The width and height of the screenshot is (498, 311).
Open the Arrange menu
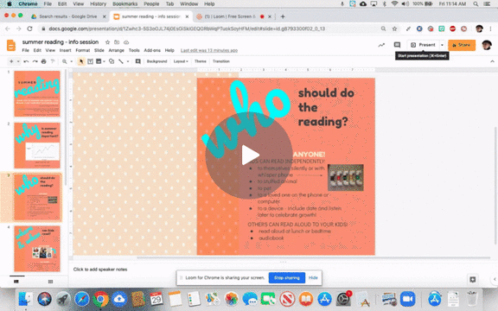click(x=116, y=50)
